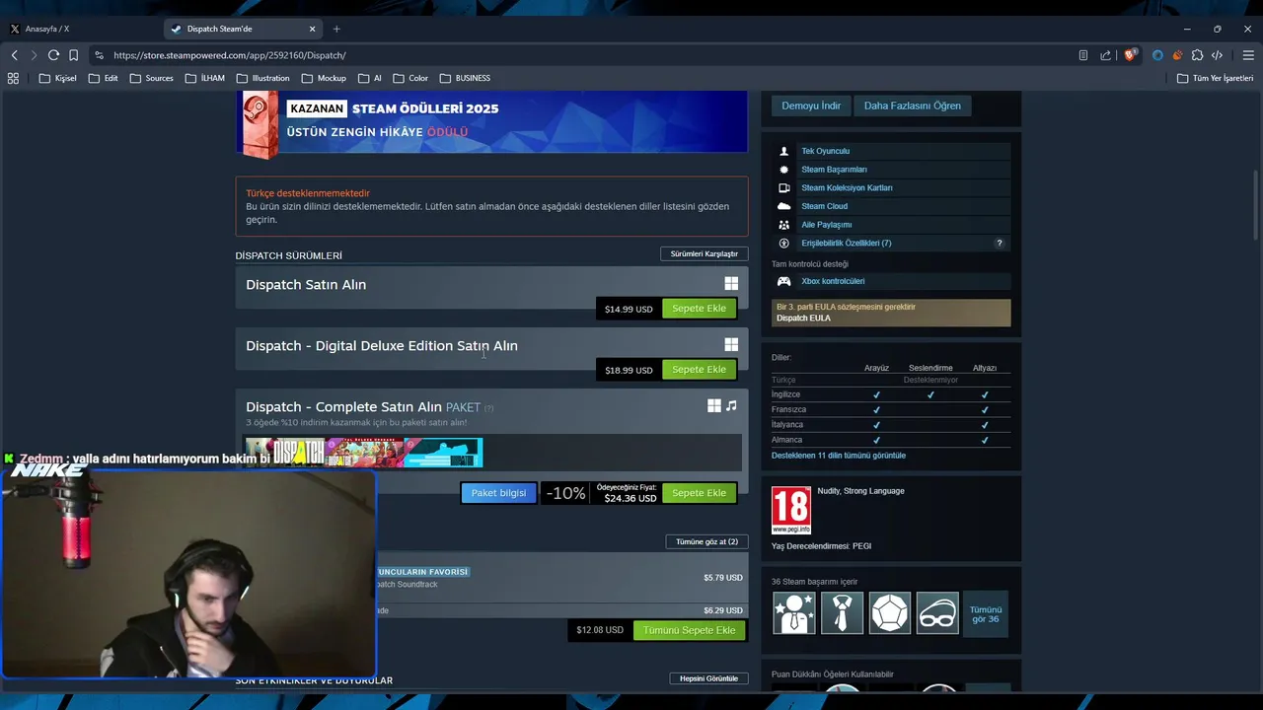Open the AI bookmarks folder
1263x710 pixels.
point(370,78)
